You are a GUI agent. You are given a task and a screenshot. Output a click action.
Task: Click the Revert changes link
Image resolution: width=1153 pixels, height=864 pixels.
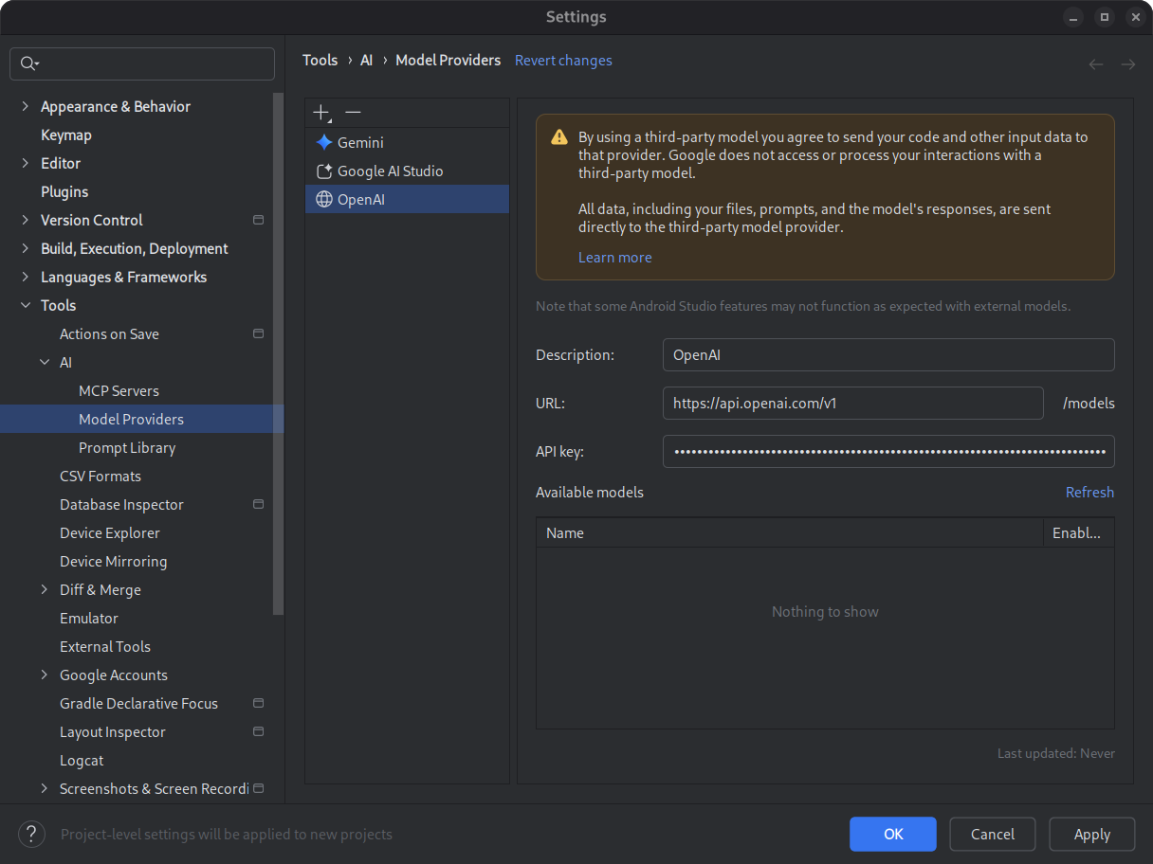point(563,60)
